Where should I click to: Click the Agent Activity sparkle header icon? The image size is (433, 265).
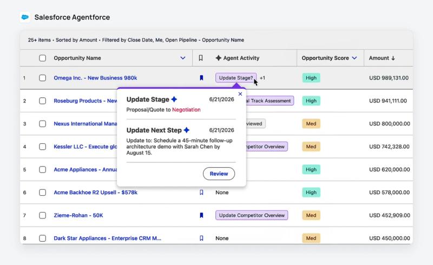(219, 58)
